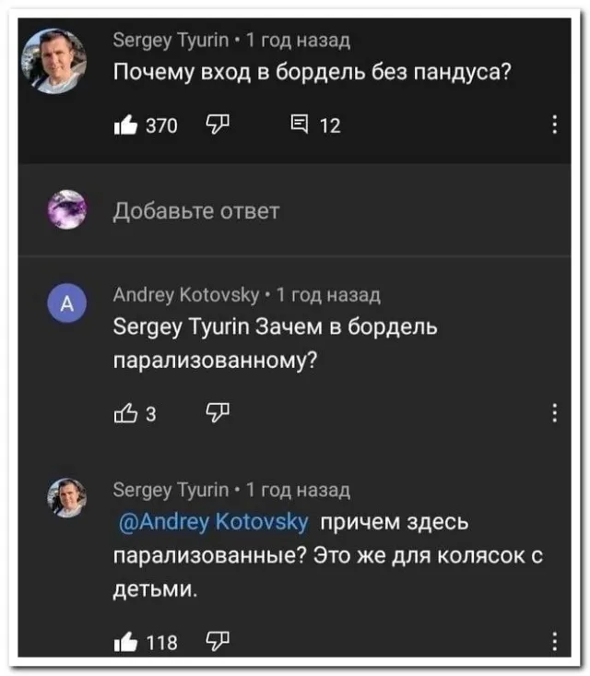The image size is (590, 676).
Task: Click Sergey Tyurin's small avatar on the bottom reply
Action: (67, 498)
